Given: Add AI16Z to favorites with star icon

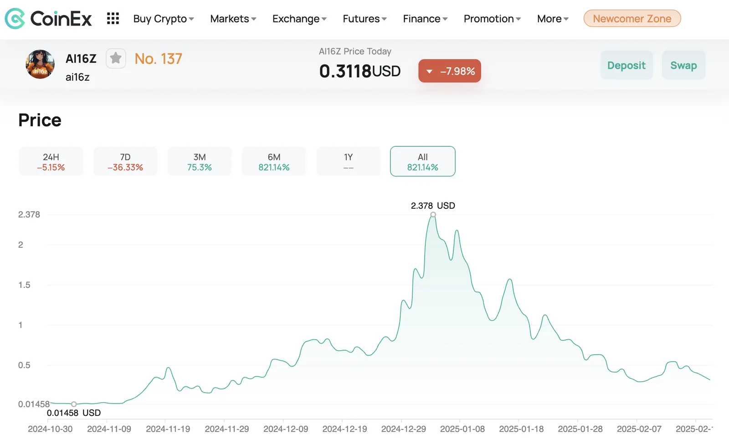Looking at the screenshot, I should click(116, 58).
